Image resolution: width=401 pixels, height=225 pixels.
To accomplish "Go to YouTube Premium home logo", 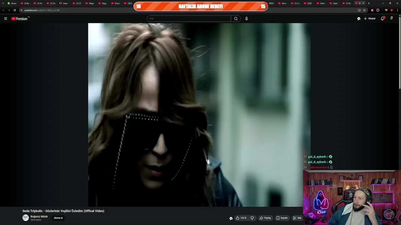I will [x=19, y=19].
